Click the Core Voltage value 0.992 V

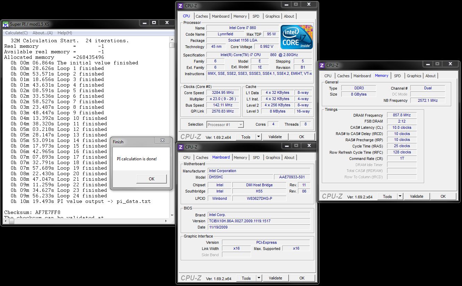[x=267, y=46]
